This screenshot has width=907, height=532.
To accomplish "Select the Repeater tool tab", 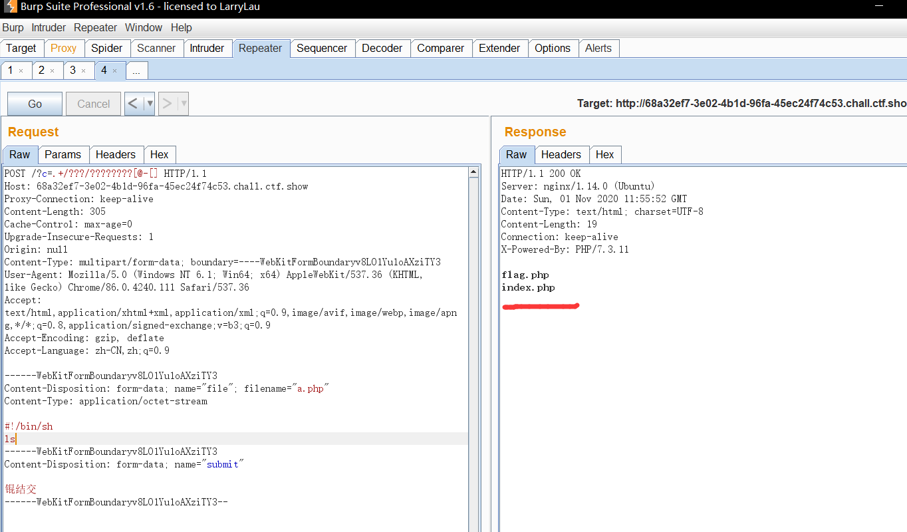I will click(261, 49).
